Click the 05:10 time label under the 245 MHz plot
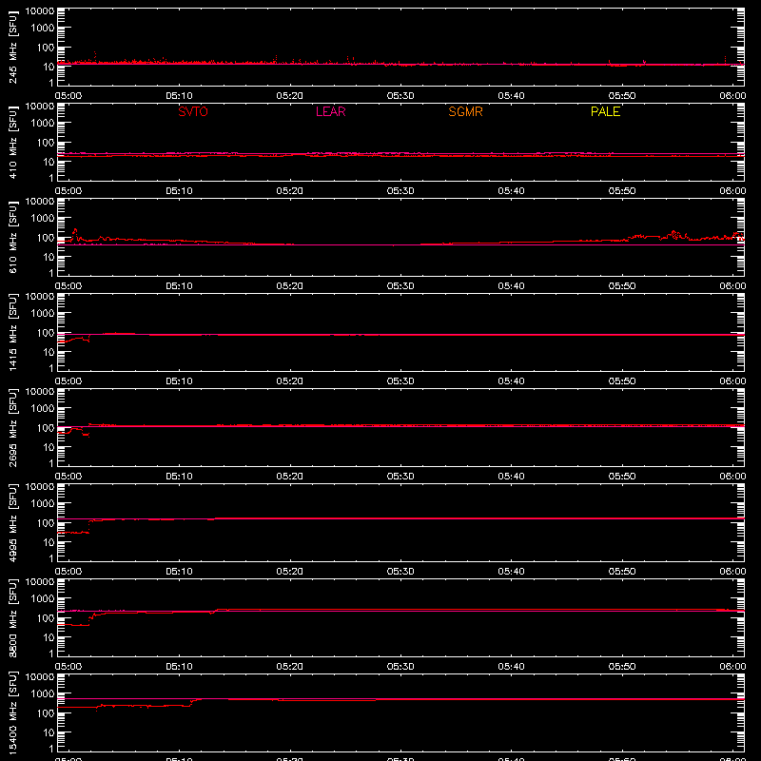761x761 pixels. click(179, 96)
